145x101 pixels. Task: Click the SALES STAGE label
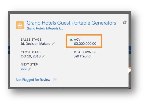(31, 40)
